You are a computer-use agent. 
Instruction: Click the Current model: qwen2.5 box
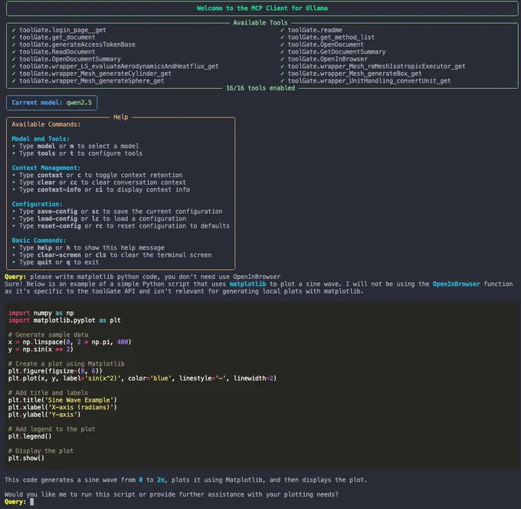point(52,103)
